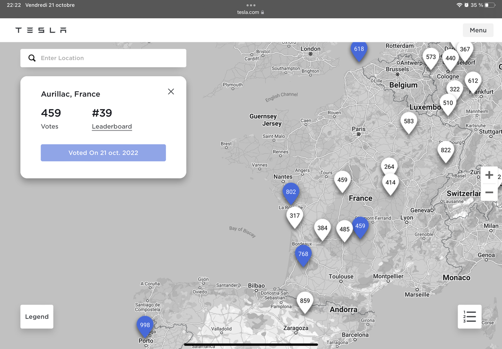Click the tesla.com address bar

click(x=251, y=12)
